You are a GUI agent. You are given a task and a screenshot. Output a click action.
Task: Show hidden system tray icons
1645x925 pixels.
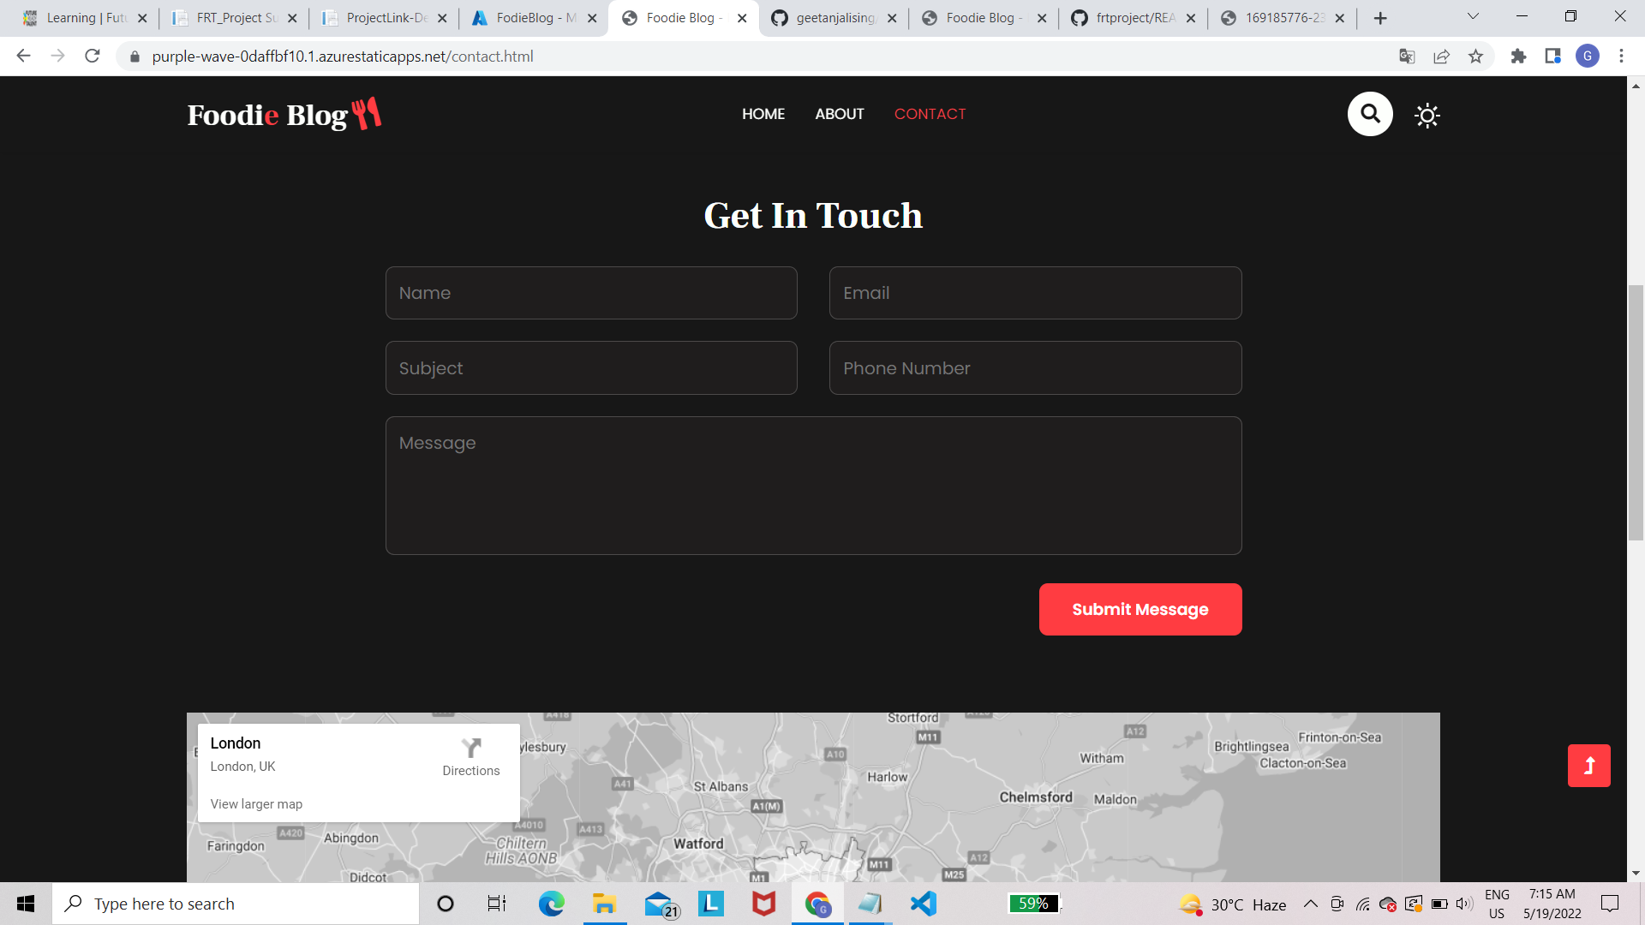(x=1310, y=903)
